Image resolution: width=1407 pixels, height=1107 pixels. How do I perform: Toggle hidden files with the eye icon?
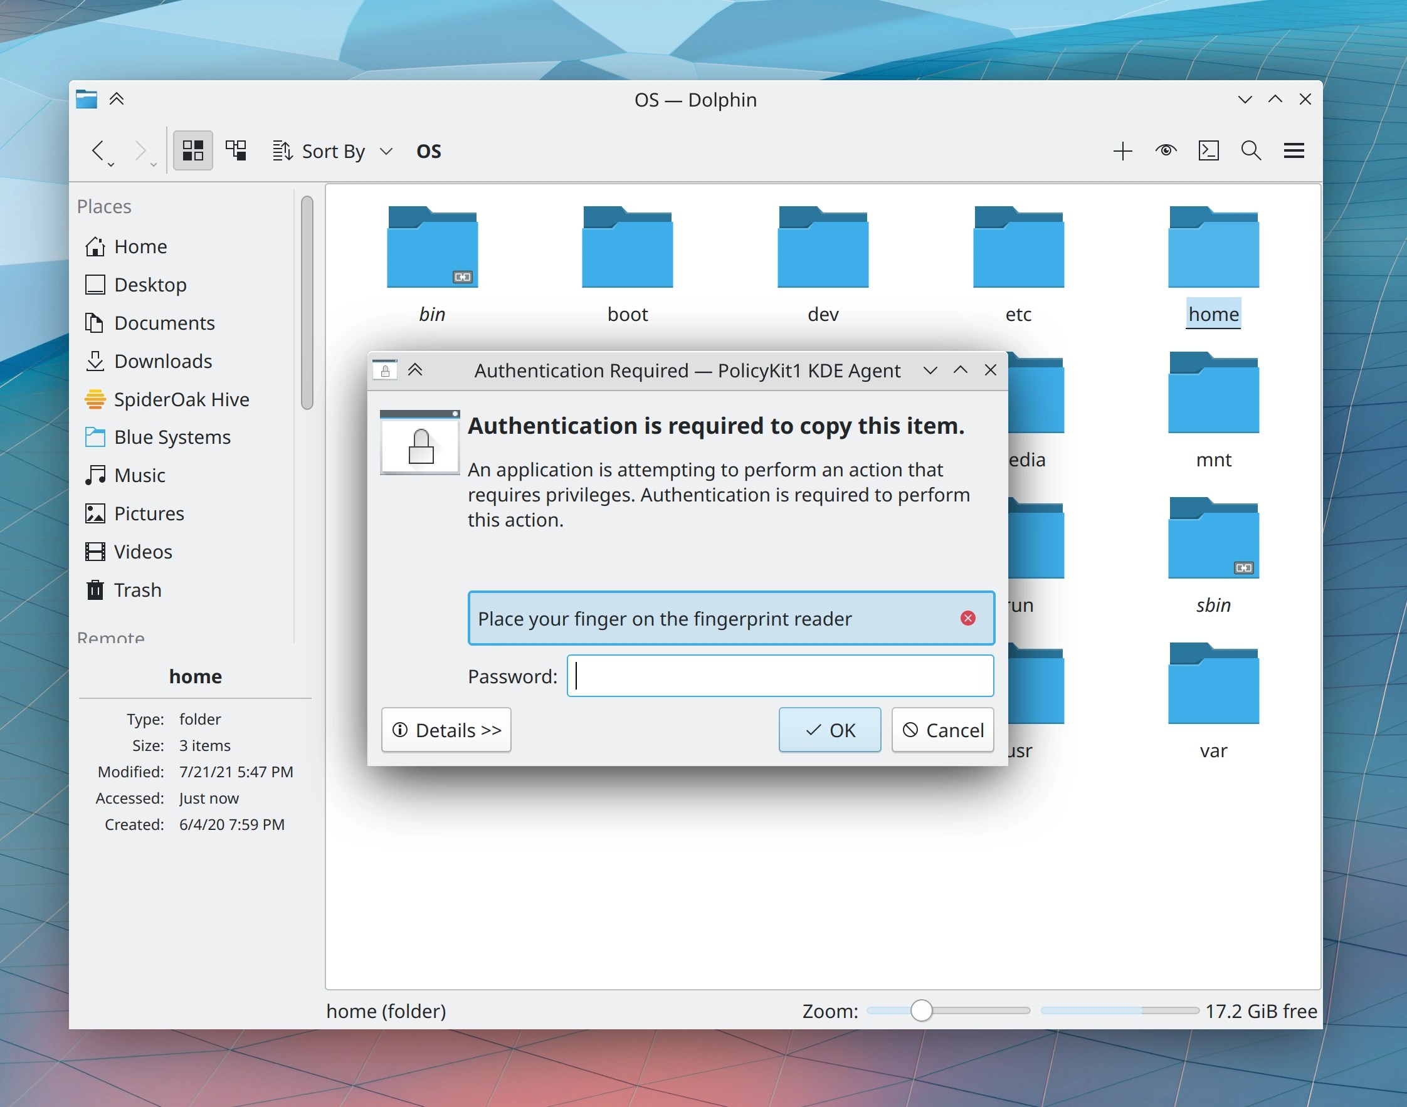point(1166,150)
